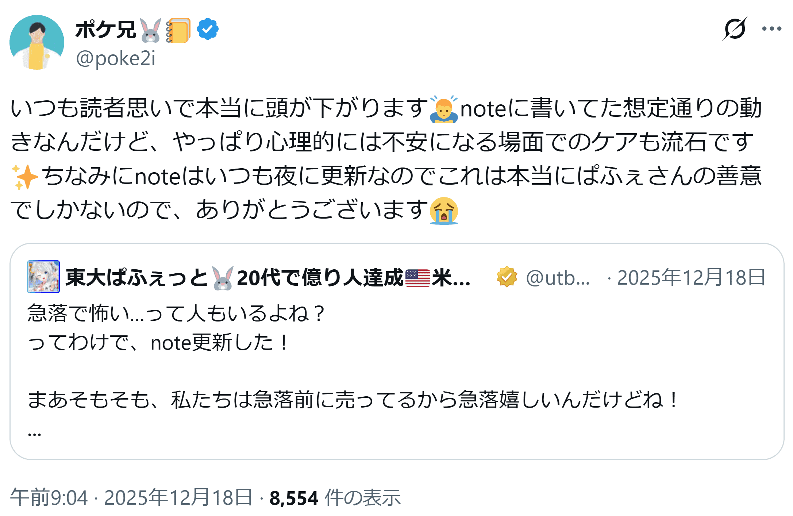The height and width of the screenshot is (516, 793).
Task: Click the Grok slash icon
Action: coord(734,29)
